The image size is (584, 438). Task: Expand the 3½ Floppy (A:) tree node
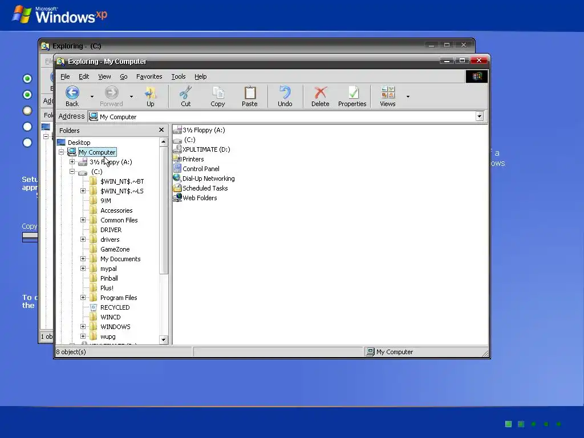click(72, 161)
